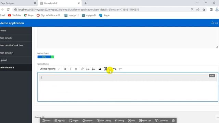Click Debug in developer toolbar
Image resolution: width=219 pixels, height=123 pixels.
click(119, 121)
